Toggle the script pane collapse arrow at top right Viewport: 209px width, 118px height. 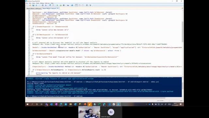182,8
